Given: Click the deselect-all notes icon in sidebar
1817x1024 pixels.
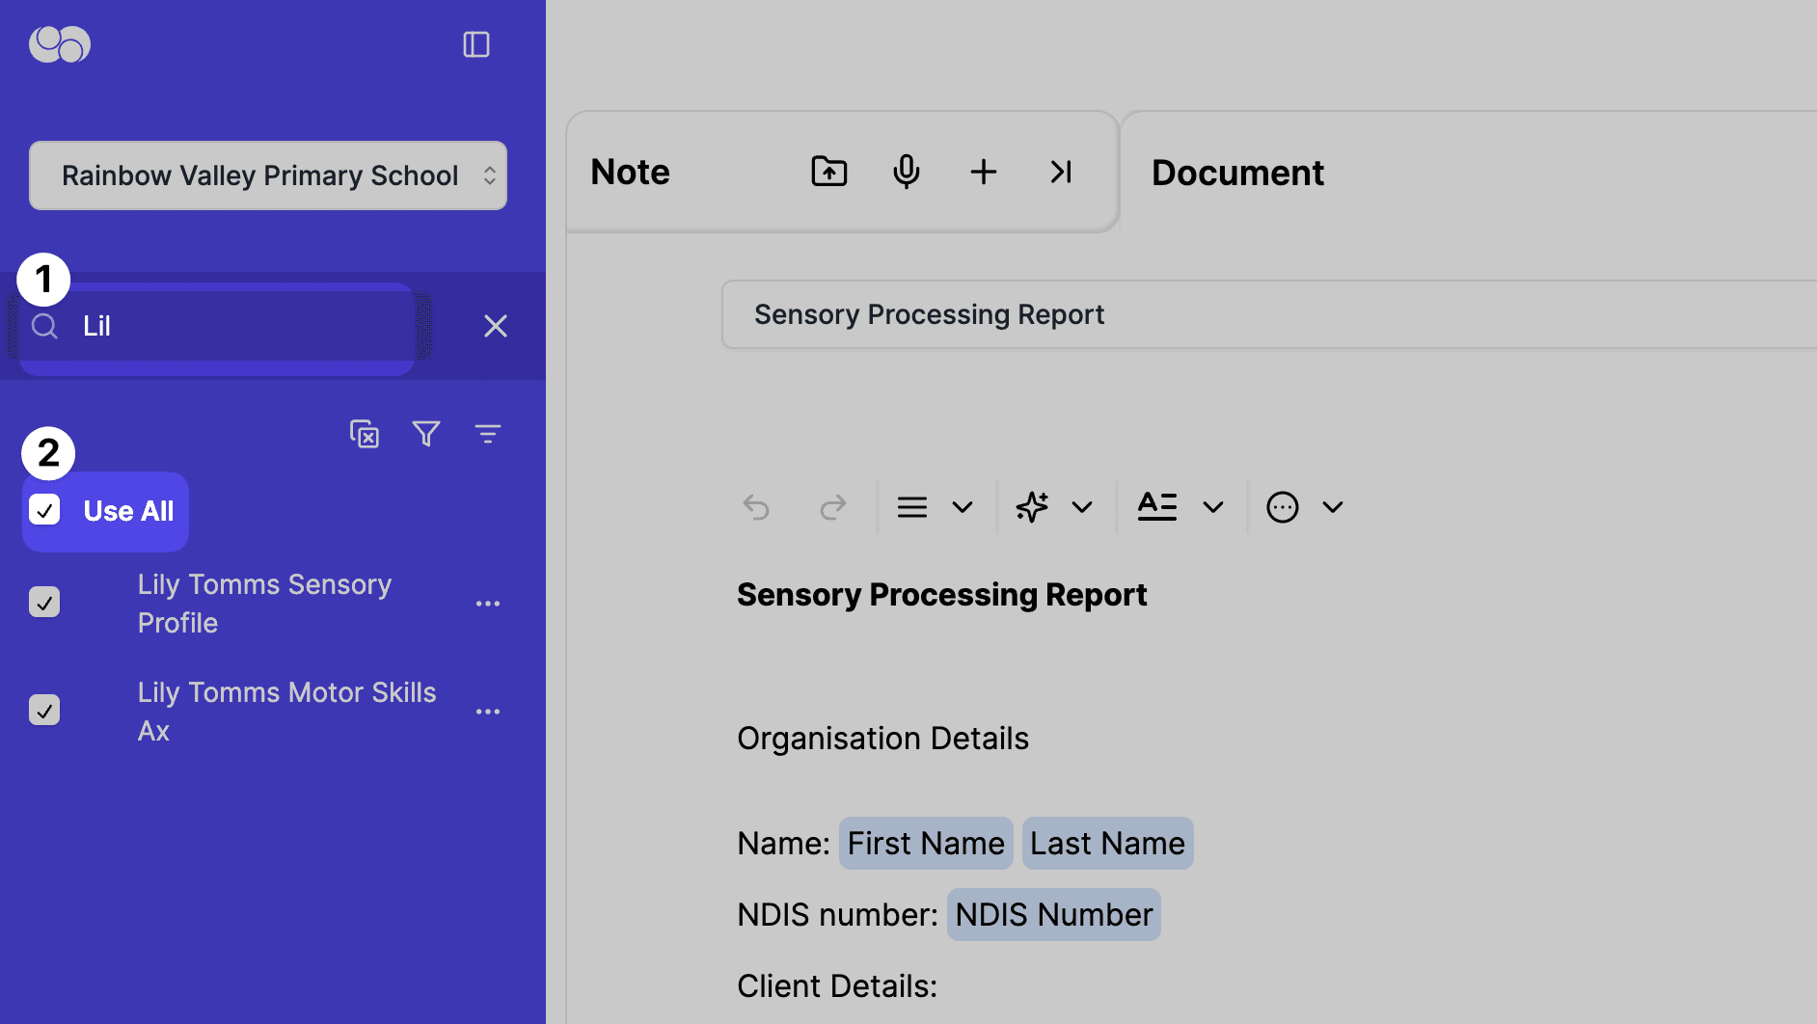Looking at the screenshot, I should coord(365,434).
